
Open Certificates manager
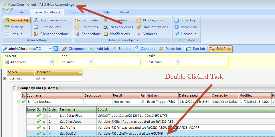click(90, 20)
